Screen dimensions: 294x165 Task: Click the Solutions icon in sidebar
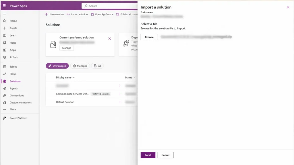pos(5,81)
